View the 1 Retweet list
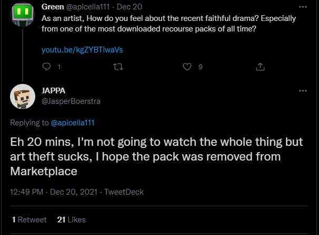Screen dimensions: 319x235 (x=29, y=219)
